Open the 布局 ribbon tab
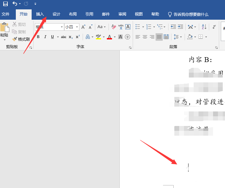Image resolution: width=225 pixels, height=188 pixels. pyautogui.click(x=73, y=14)
